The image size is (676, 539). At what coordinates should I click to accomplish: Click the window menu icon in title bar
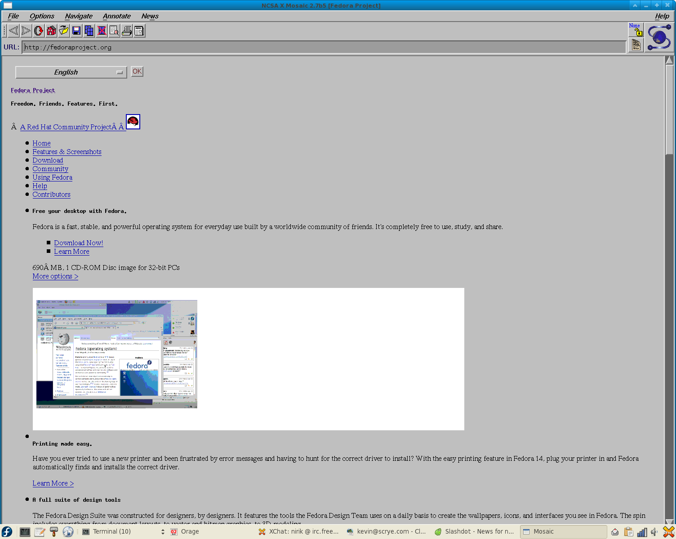7,5
